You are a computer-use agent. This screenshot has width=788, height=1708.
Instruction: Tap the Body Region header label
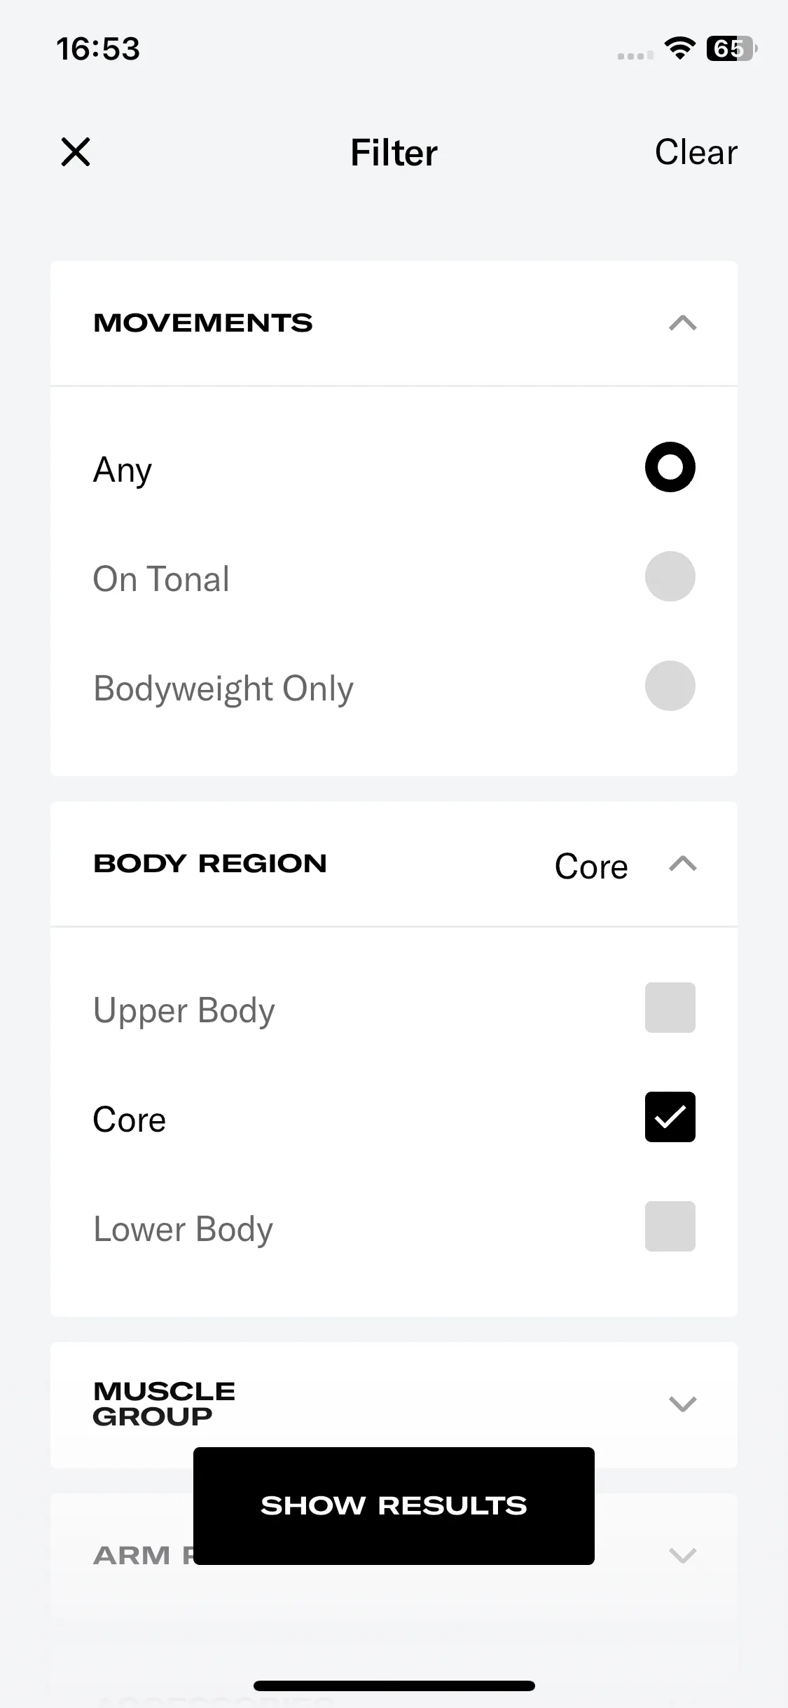pyautogui.click(x=210, y=864)
